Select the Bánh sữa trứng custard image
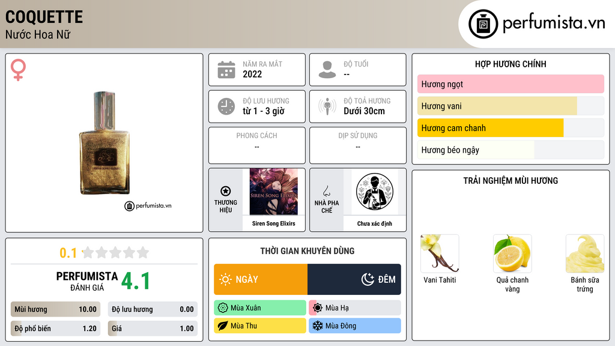615x346 pixels. coord(585,253)
